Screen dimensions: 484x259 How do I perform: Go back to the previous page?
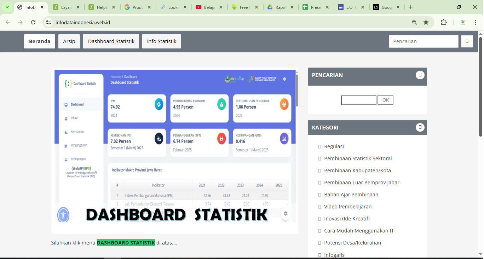click(x=8, y=22)
